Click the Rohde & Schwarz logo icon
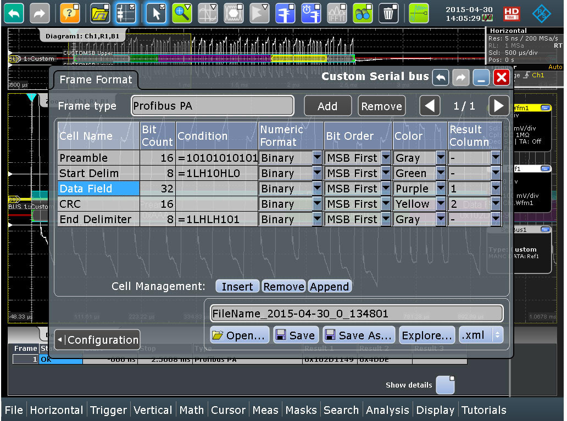 (541, 14)
